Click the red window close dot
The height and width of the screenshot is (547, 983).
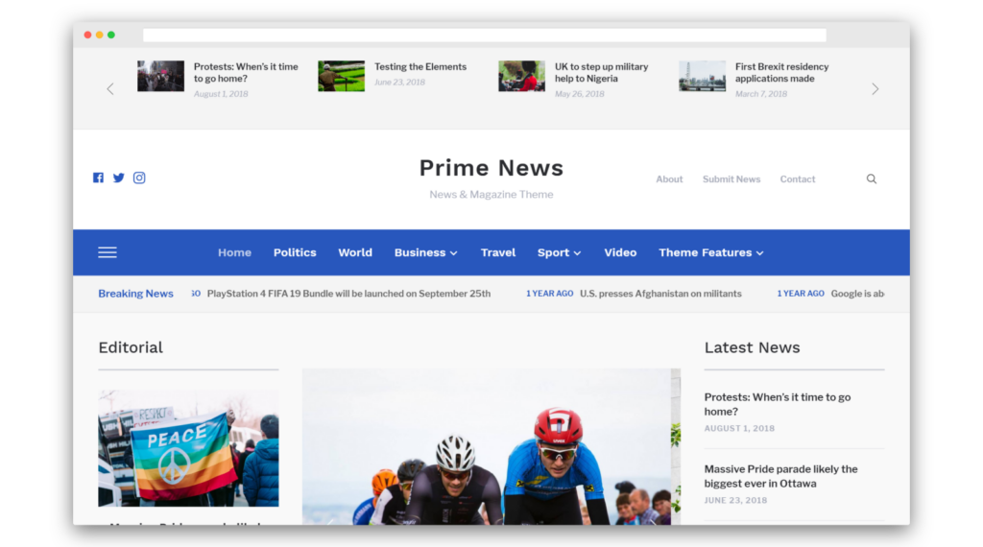(x=87, y=36)
